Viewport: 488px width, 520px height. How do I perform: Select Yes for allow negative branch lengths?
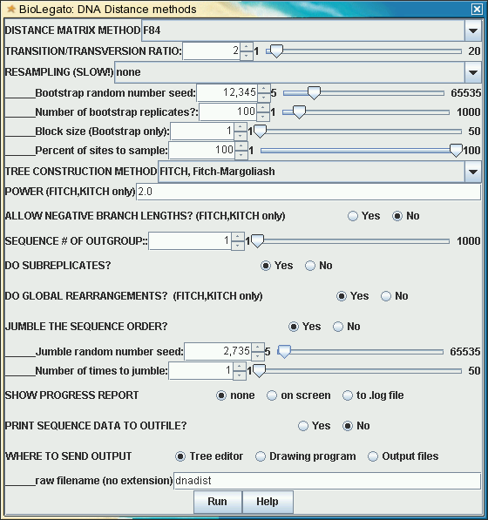(363, 216)
